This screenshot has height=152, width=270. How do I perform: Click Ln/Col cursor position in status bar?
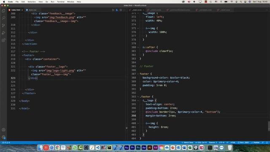pos(201,143)
